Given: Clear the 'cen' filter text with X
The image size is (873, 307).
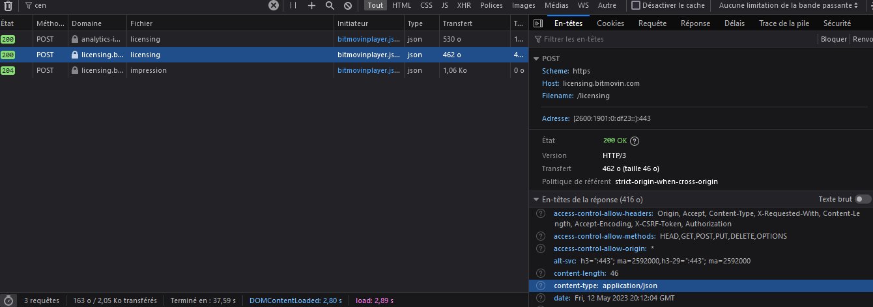Looking at the screenshot, I should point(274,5).
